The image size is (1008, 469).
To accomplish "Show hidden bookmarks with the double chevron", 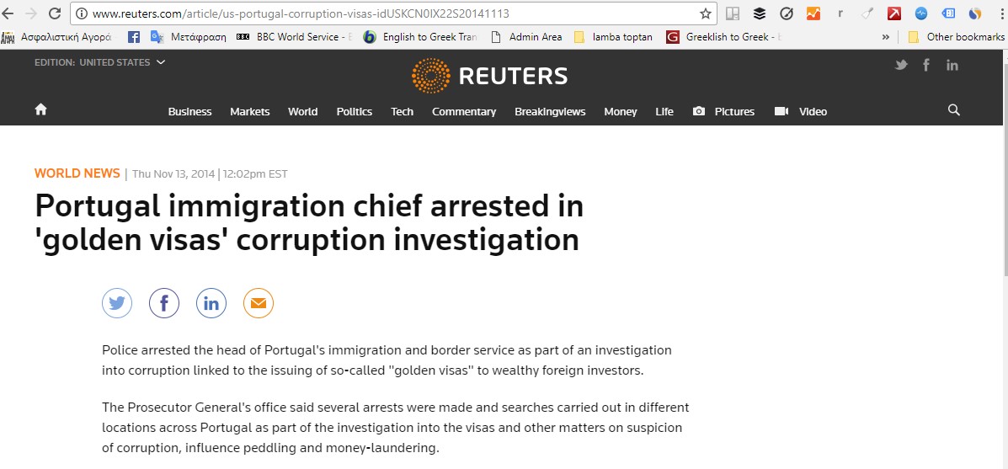I will 886,37.
